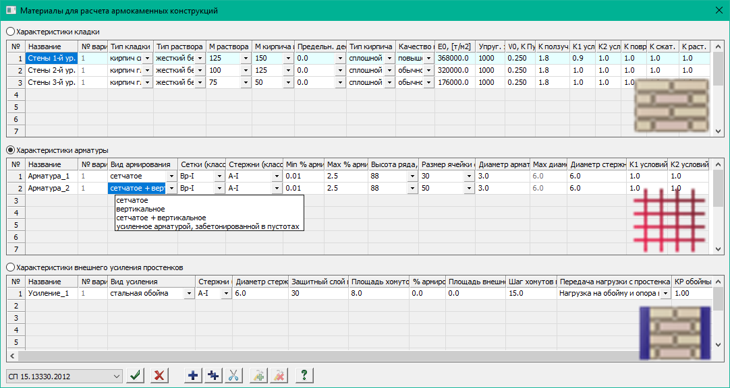Click the remove-material icon with red X
The width and height of the screenshot is (730, 388).
pos(278,375)
